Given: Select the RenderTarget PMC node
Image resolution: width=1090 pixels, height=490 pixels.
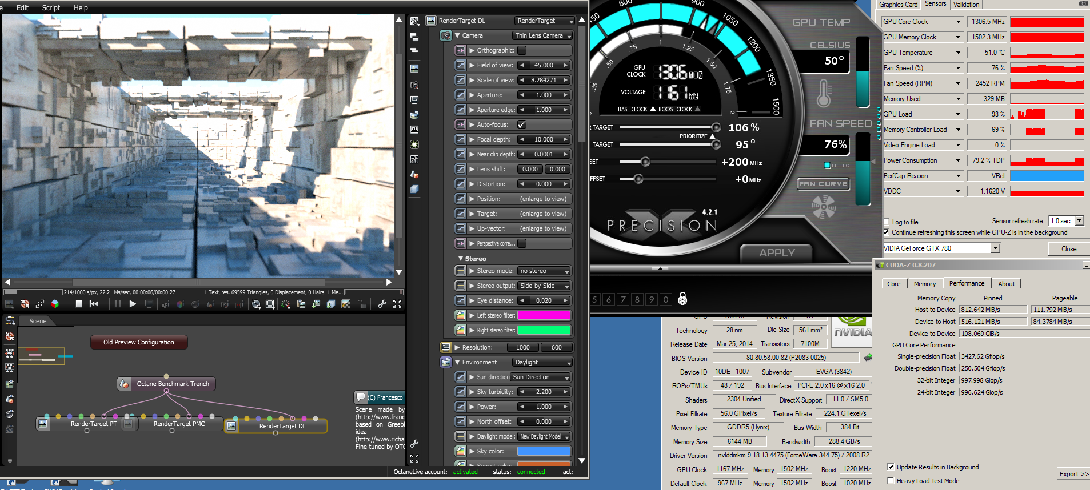Looking at the screenshot, I should point(179,424).
